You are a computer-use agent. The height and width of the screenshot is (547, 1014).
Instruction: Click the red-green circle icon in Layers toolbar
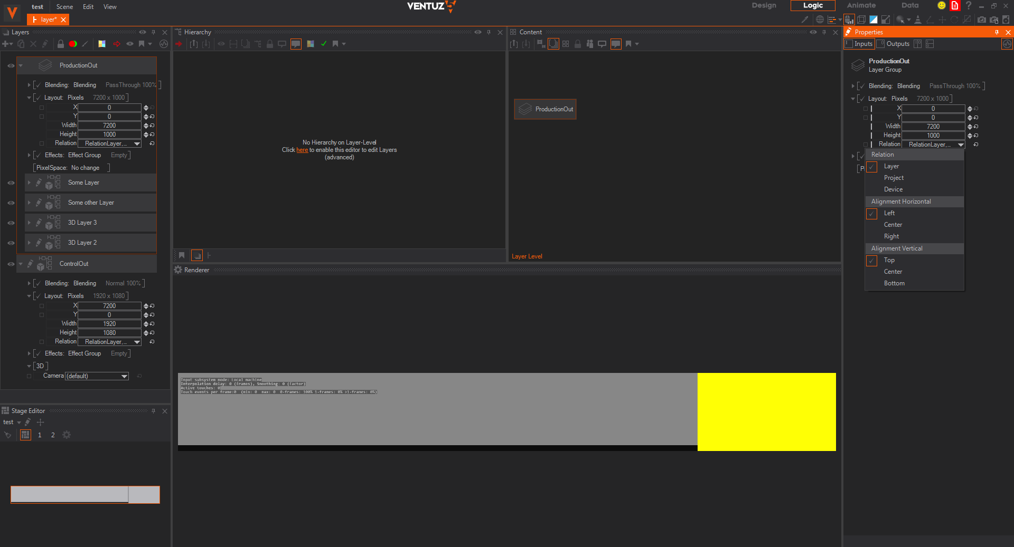click(x=73, y=44)
